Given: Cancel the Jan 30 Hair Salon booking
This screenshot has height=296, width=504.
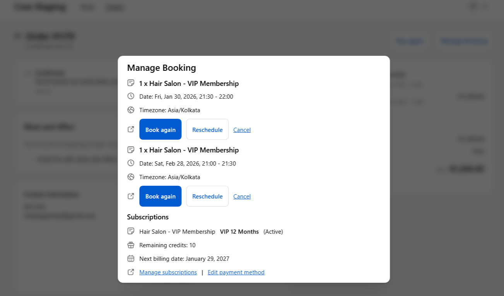Looking at the screenshot, I should [242, 130].
